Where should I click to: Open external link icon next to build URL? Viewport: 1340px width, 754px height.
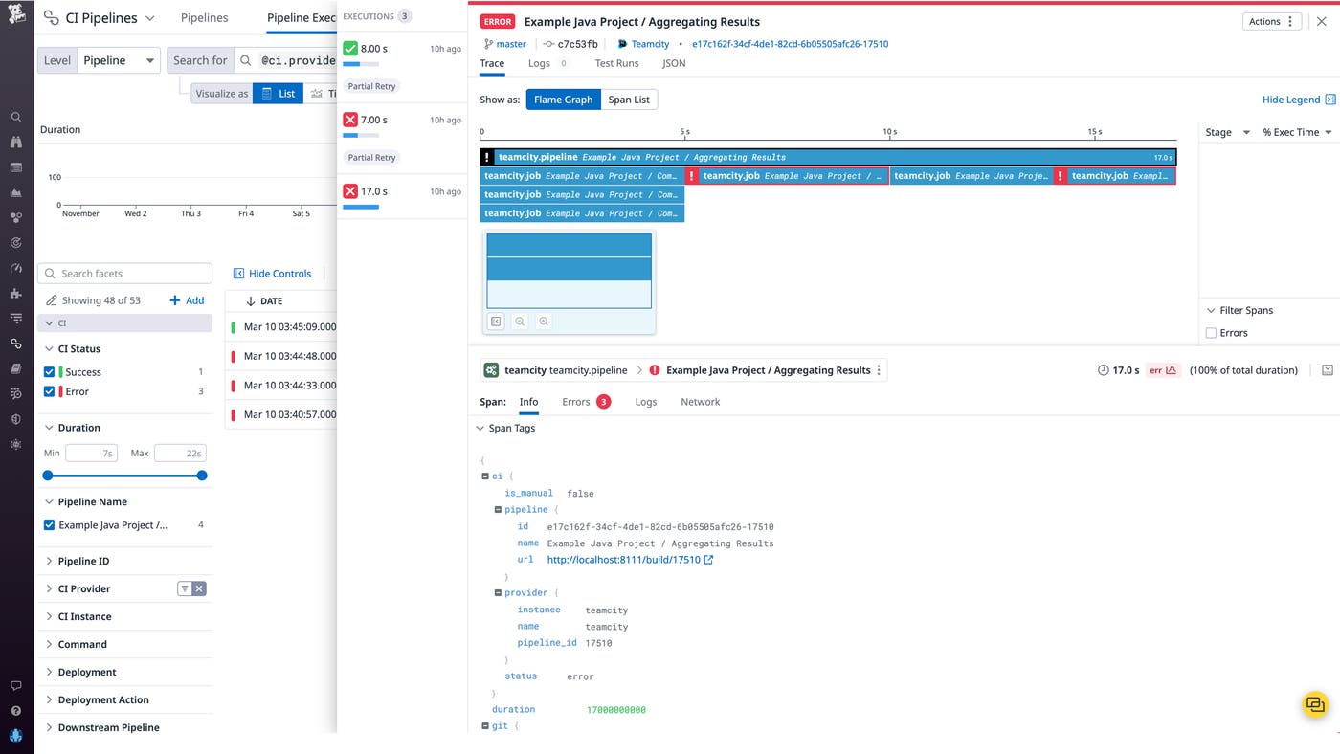709,560
